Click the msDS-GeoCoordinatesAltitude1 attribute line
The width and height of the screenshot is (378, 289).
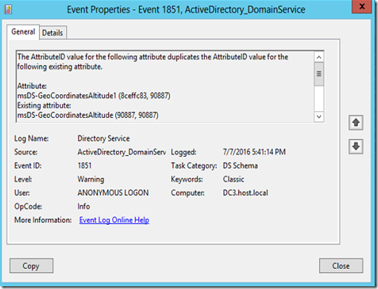click(x=94, y=96)
